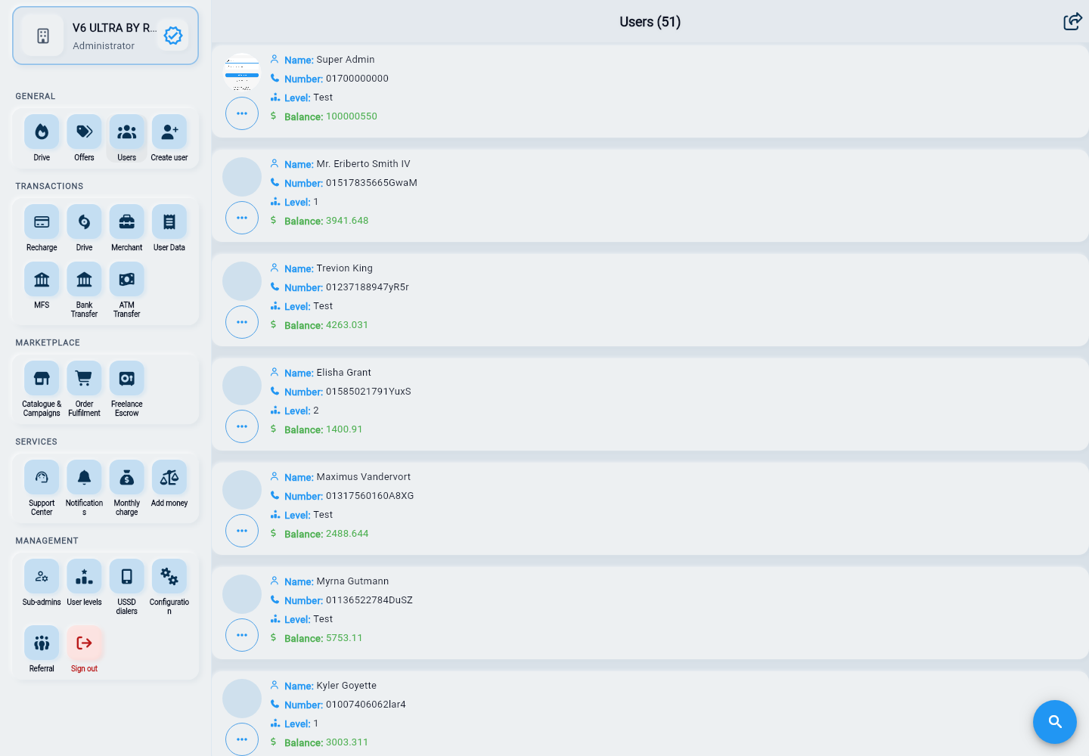Open the Notifications bell icon

[84, 478]
